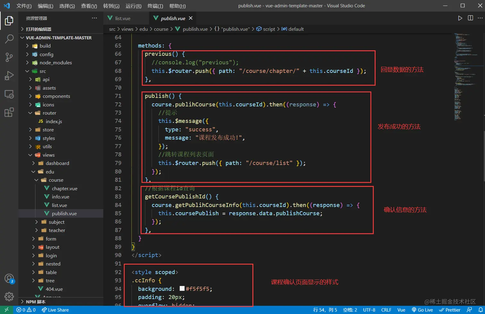Open the 查看(V) menu
Viewport: 485px width, 314px height.
tap(89, 6)
